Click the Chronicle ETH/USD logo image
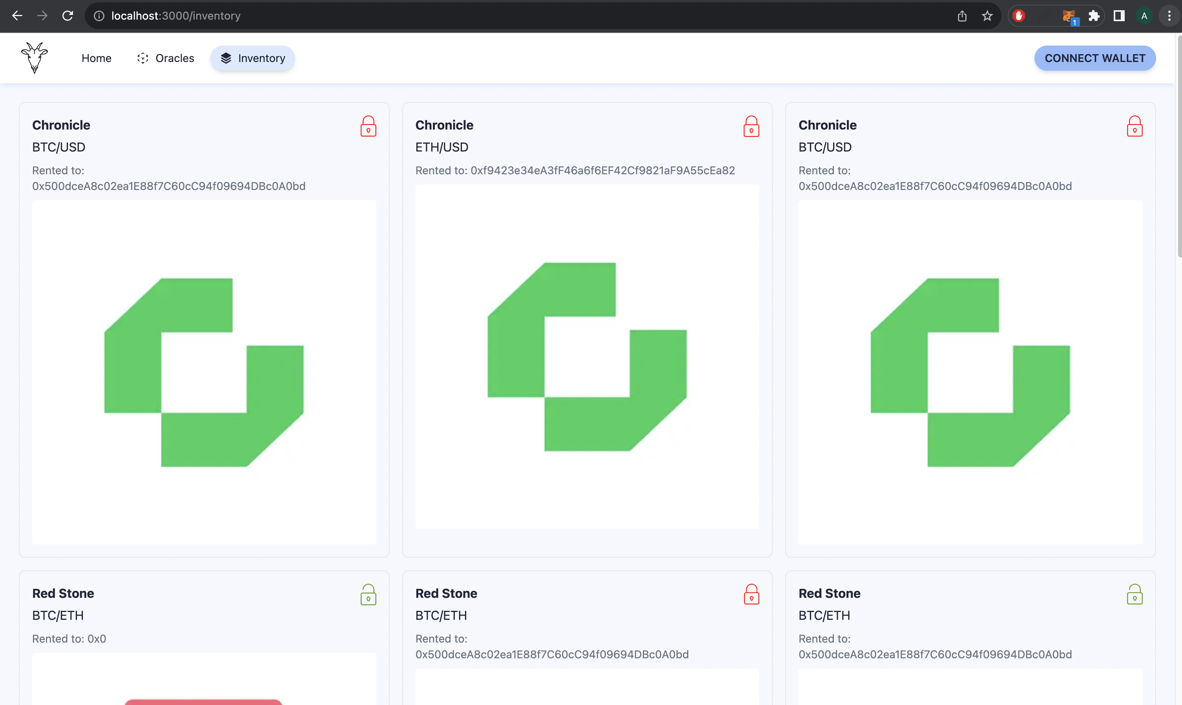The width and height of the screenshot is (1182, 705). tap(587, 356)
